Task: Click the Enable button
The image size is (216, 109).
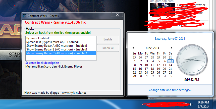Action: click(x=108, y=39)
